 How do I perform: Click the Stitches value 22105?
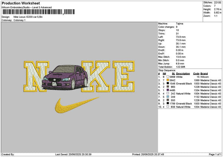[x=217, y=3]
